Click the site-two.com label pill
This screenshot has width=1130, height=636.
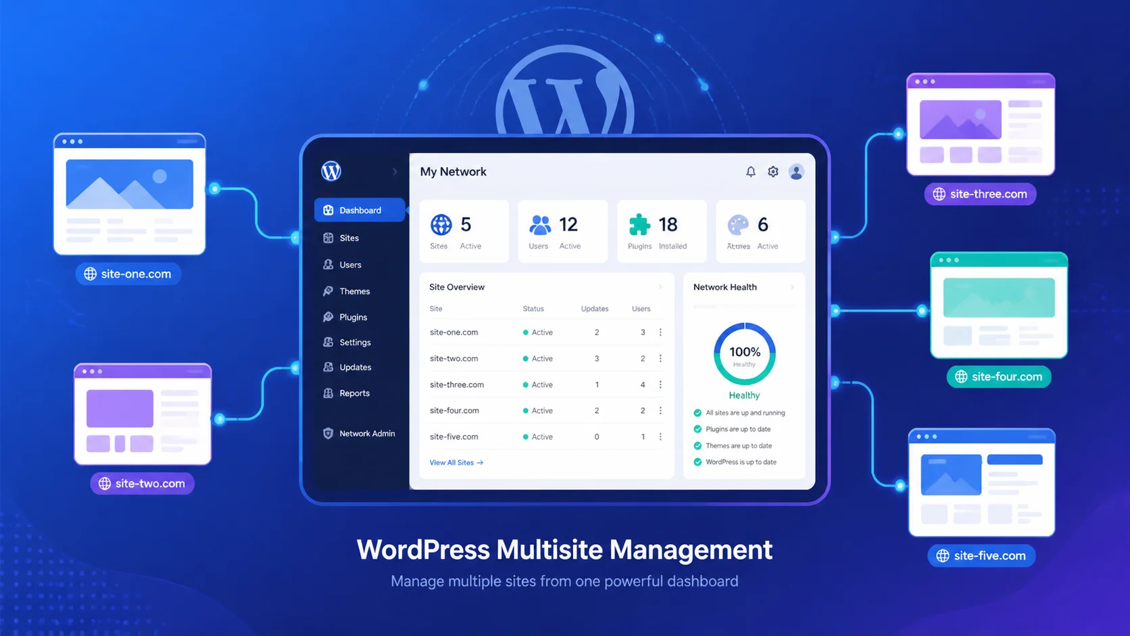tap(142, 483)
